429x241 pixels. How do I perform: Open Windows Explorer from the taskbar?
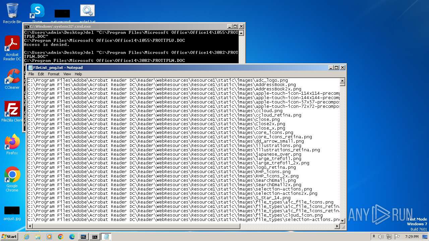pos(38,237)
